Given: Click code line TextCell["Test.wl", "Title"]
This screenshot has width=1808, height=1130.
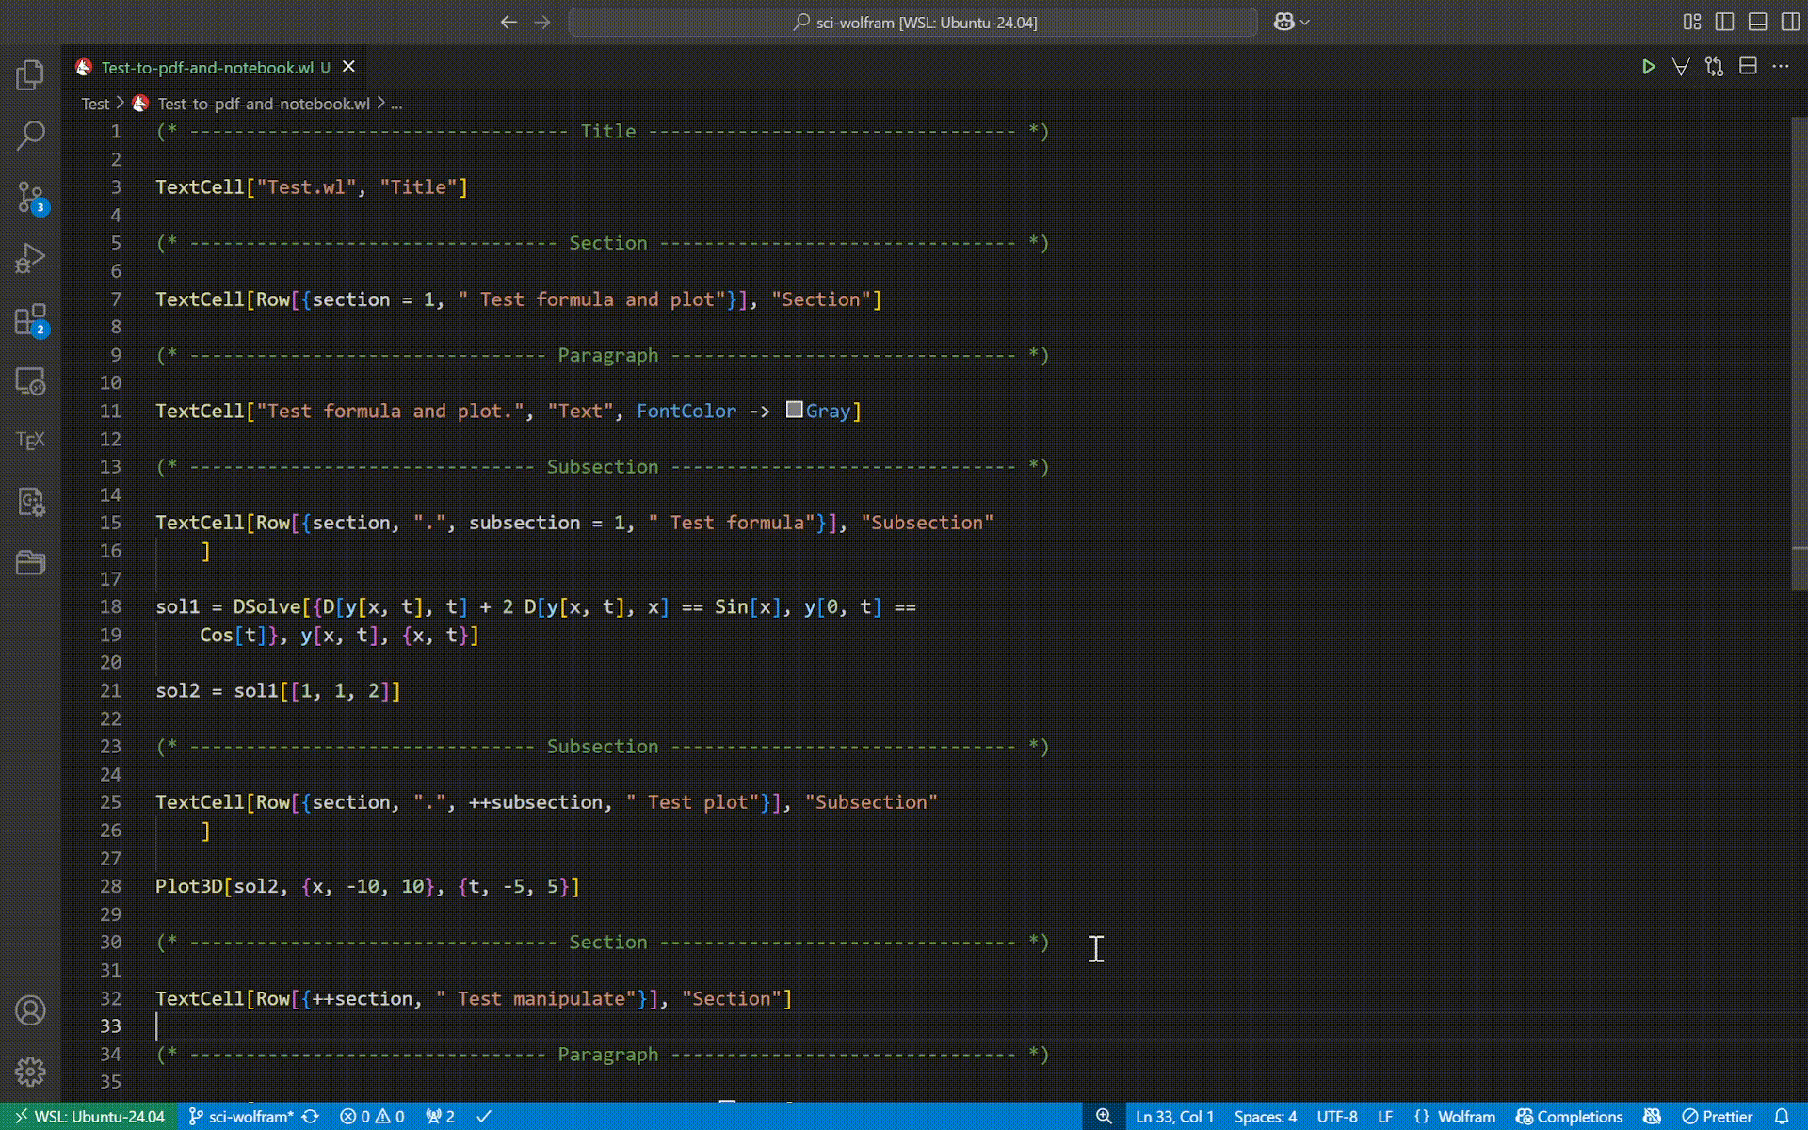Looking at the screenshot, I should coord(312,186).
